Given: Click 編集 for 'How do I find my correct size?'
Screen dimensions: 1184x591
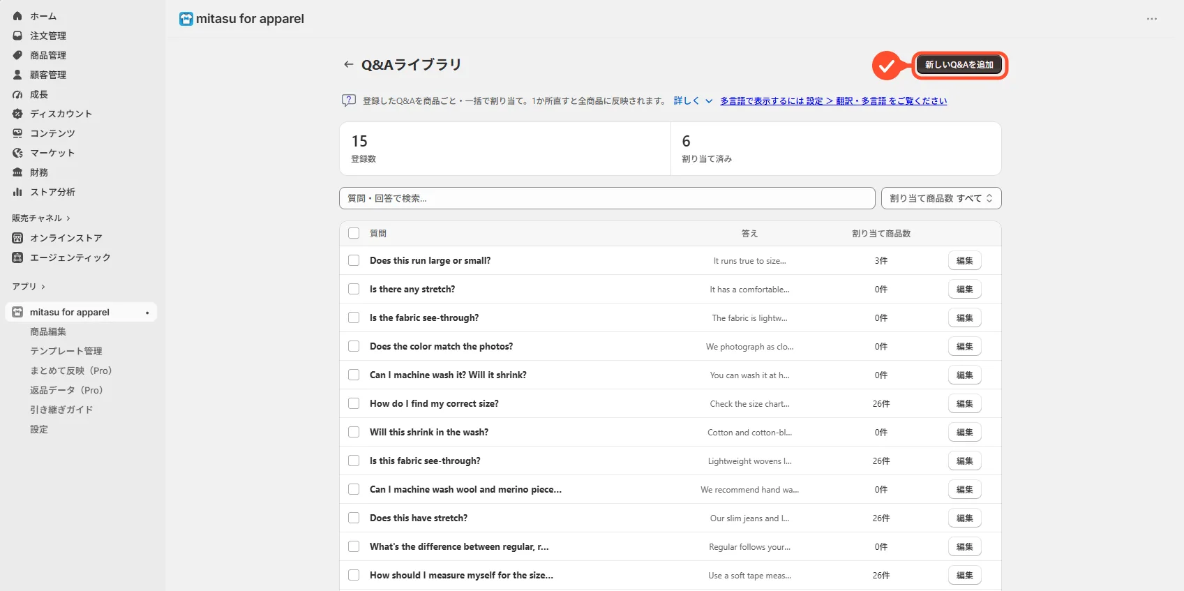Looking at the screenshot, I should click(965, 403).
